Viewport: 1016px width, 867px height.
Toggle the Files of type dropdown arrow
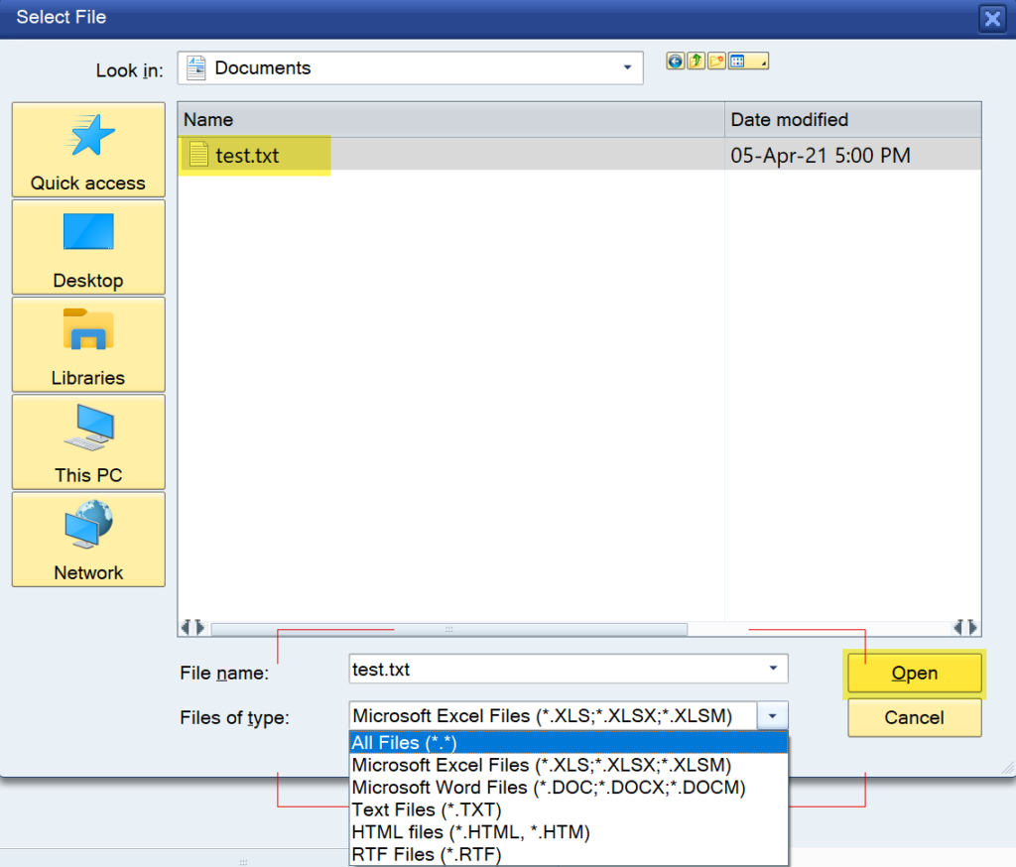[x=772, y=716]
